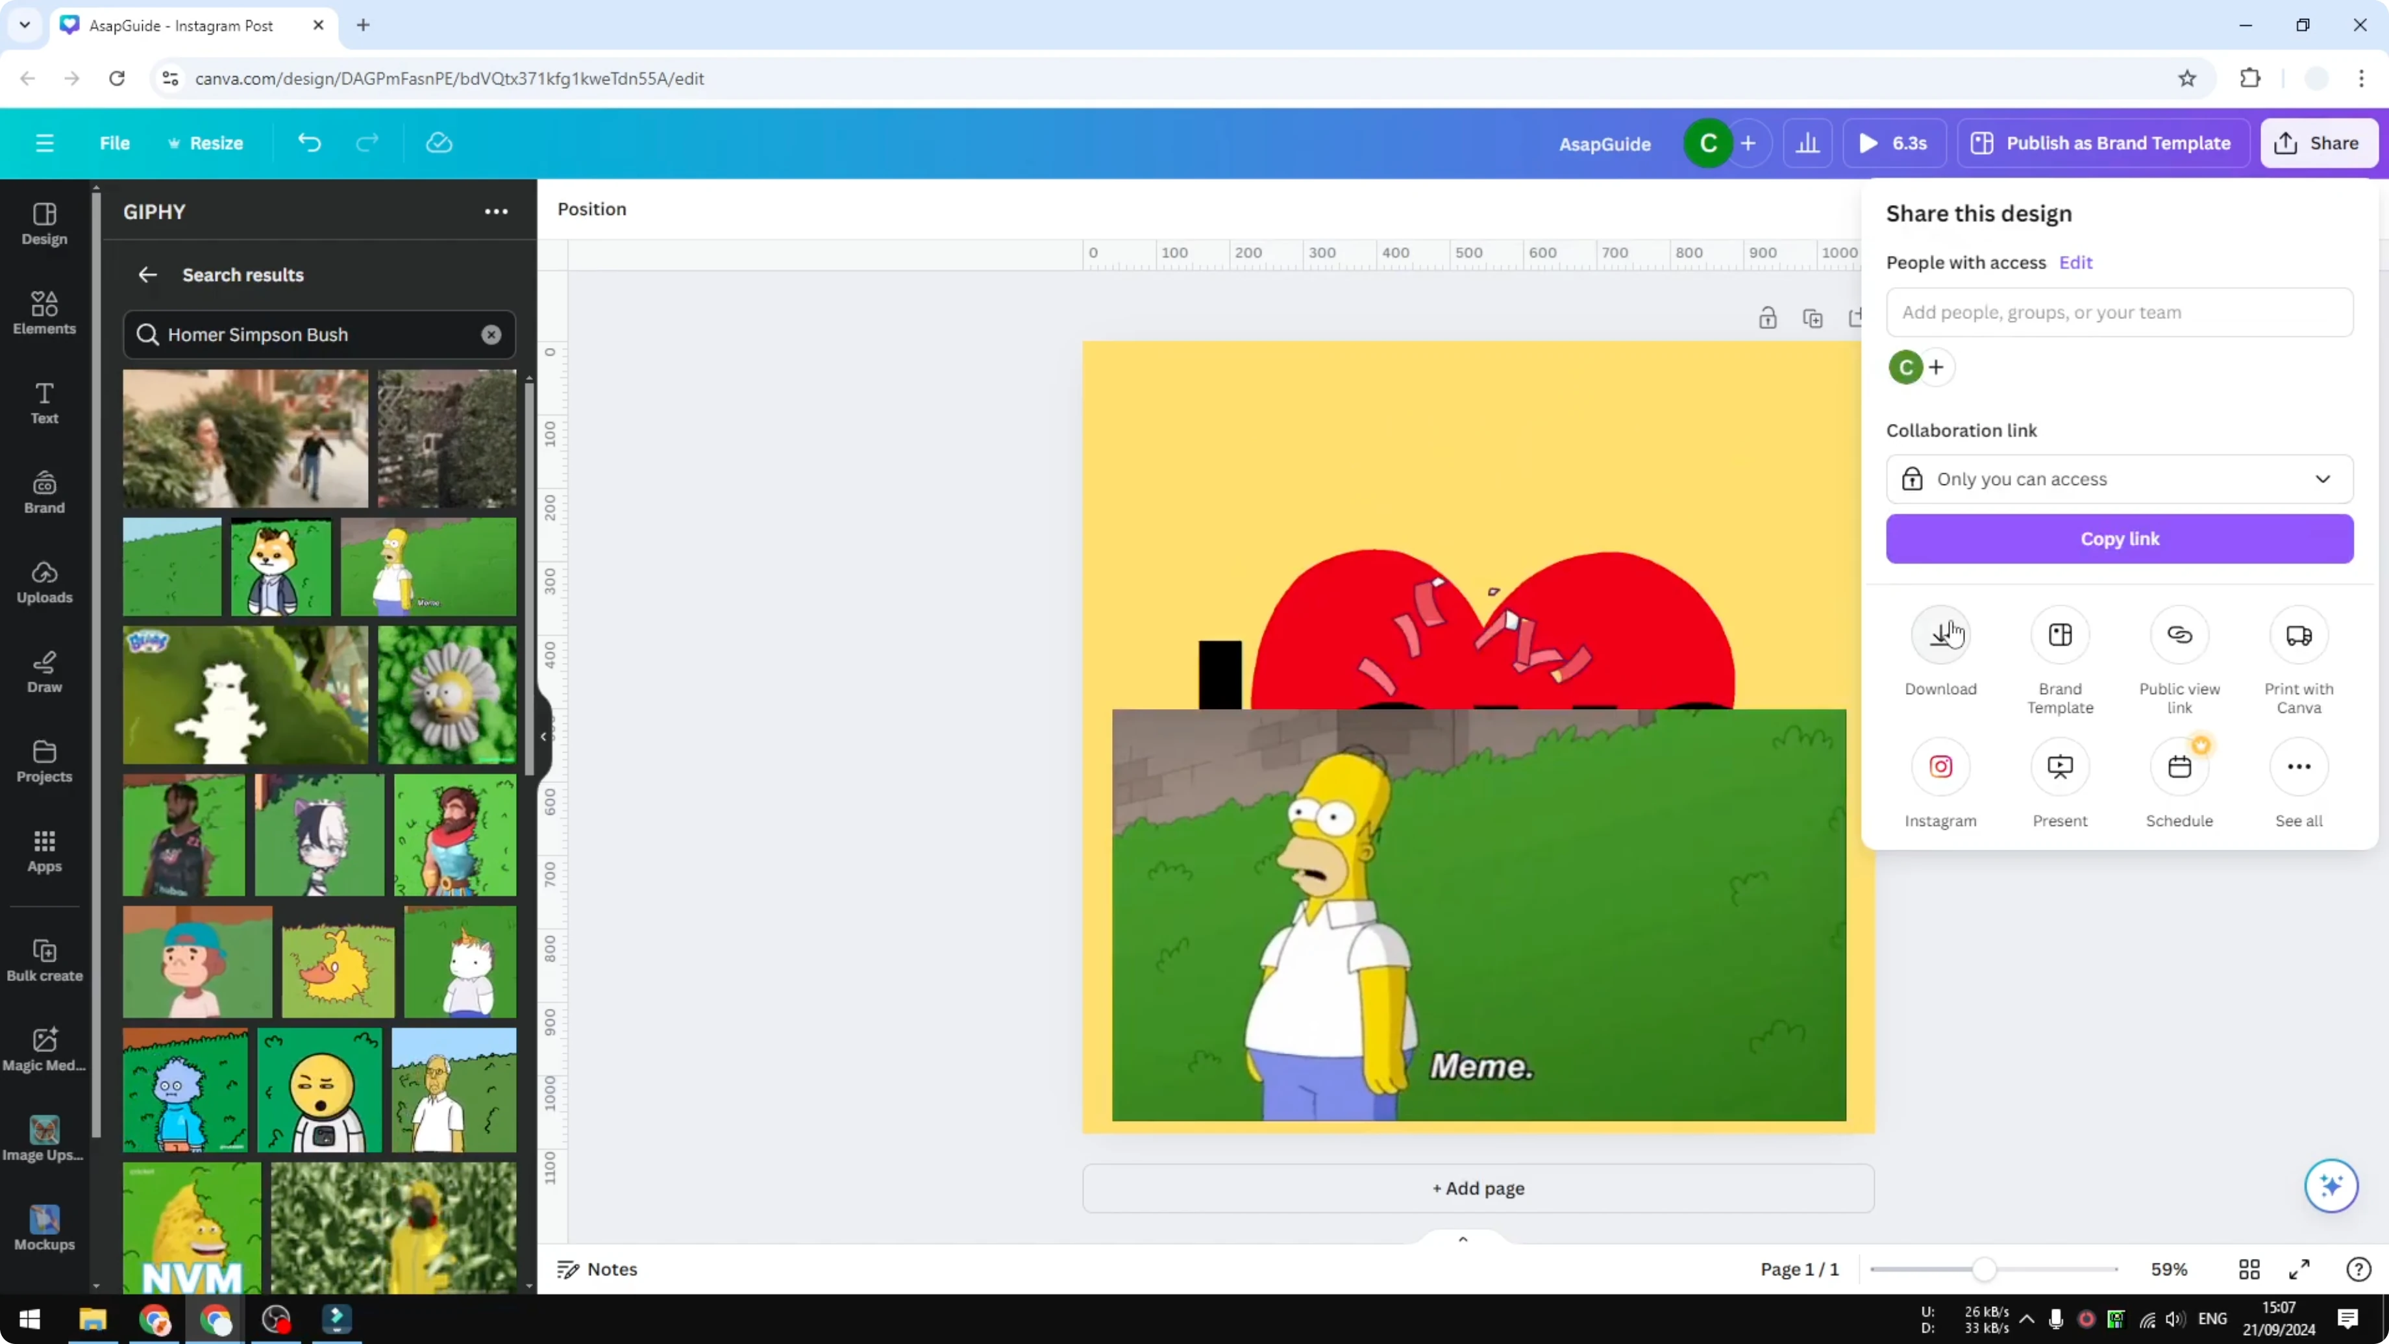Click the Position toolbar option
Screen dimensions: 2389x1344
pyautogui.click(x=591, y=208)
